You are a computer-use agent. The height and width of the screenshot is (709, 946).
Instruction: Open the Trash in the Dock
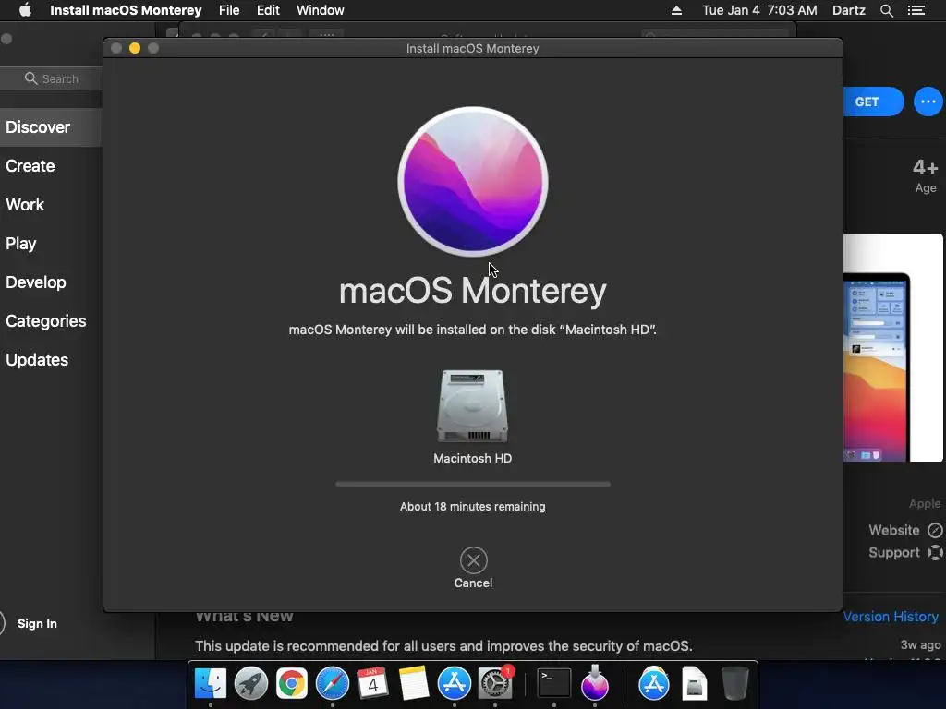(734, 683)
